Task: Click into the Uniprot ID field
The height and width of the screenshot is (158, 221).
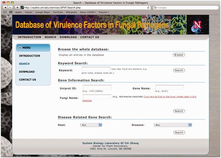Action: tap(97, 87)
